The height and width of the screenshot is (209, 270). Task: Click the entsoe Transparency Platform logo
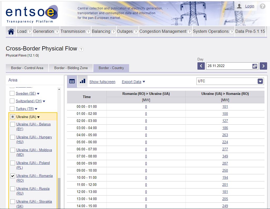(x=32, y=14)
